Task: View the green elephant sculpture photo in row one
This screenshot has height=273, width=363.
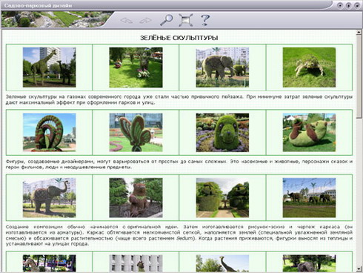Action: click(222, 68)
